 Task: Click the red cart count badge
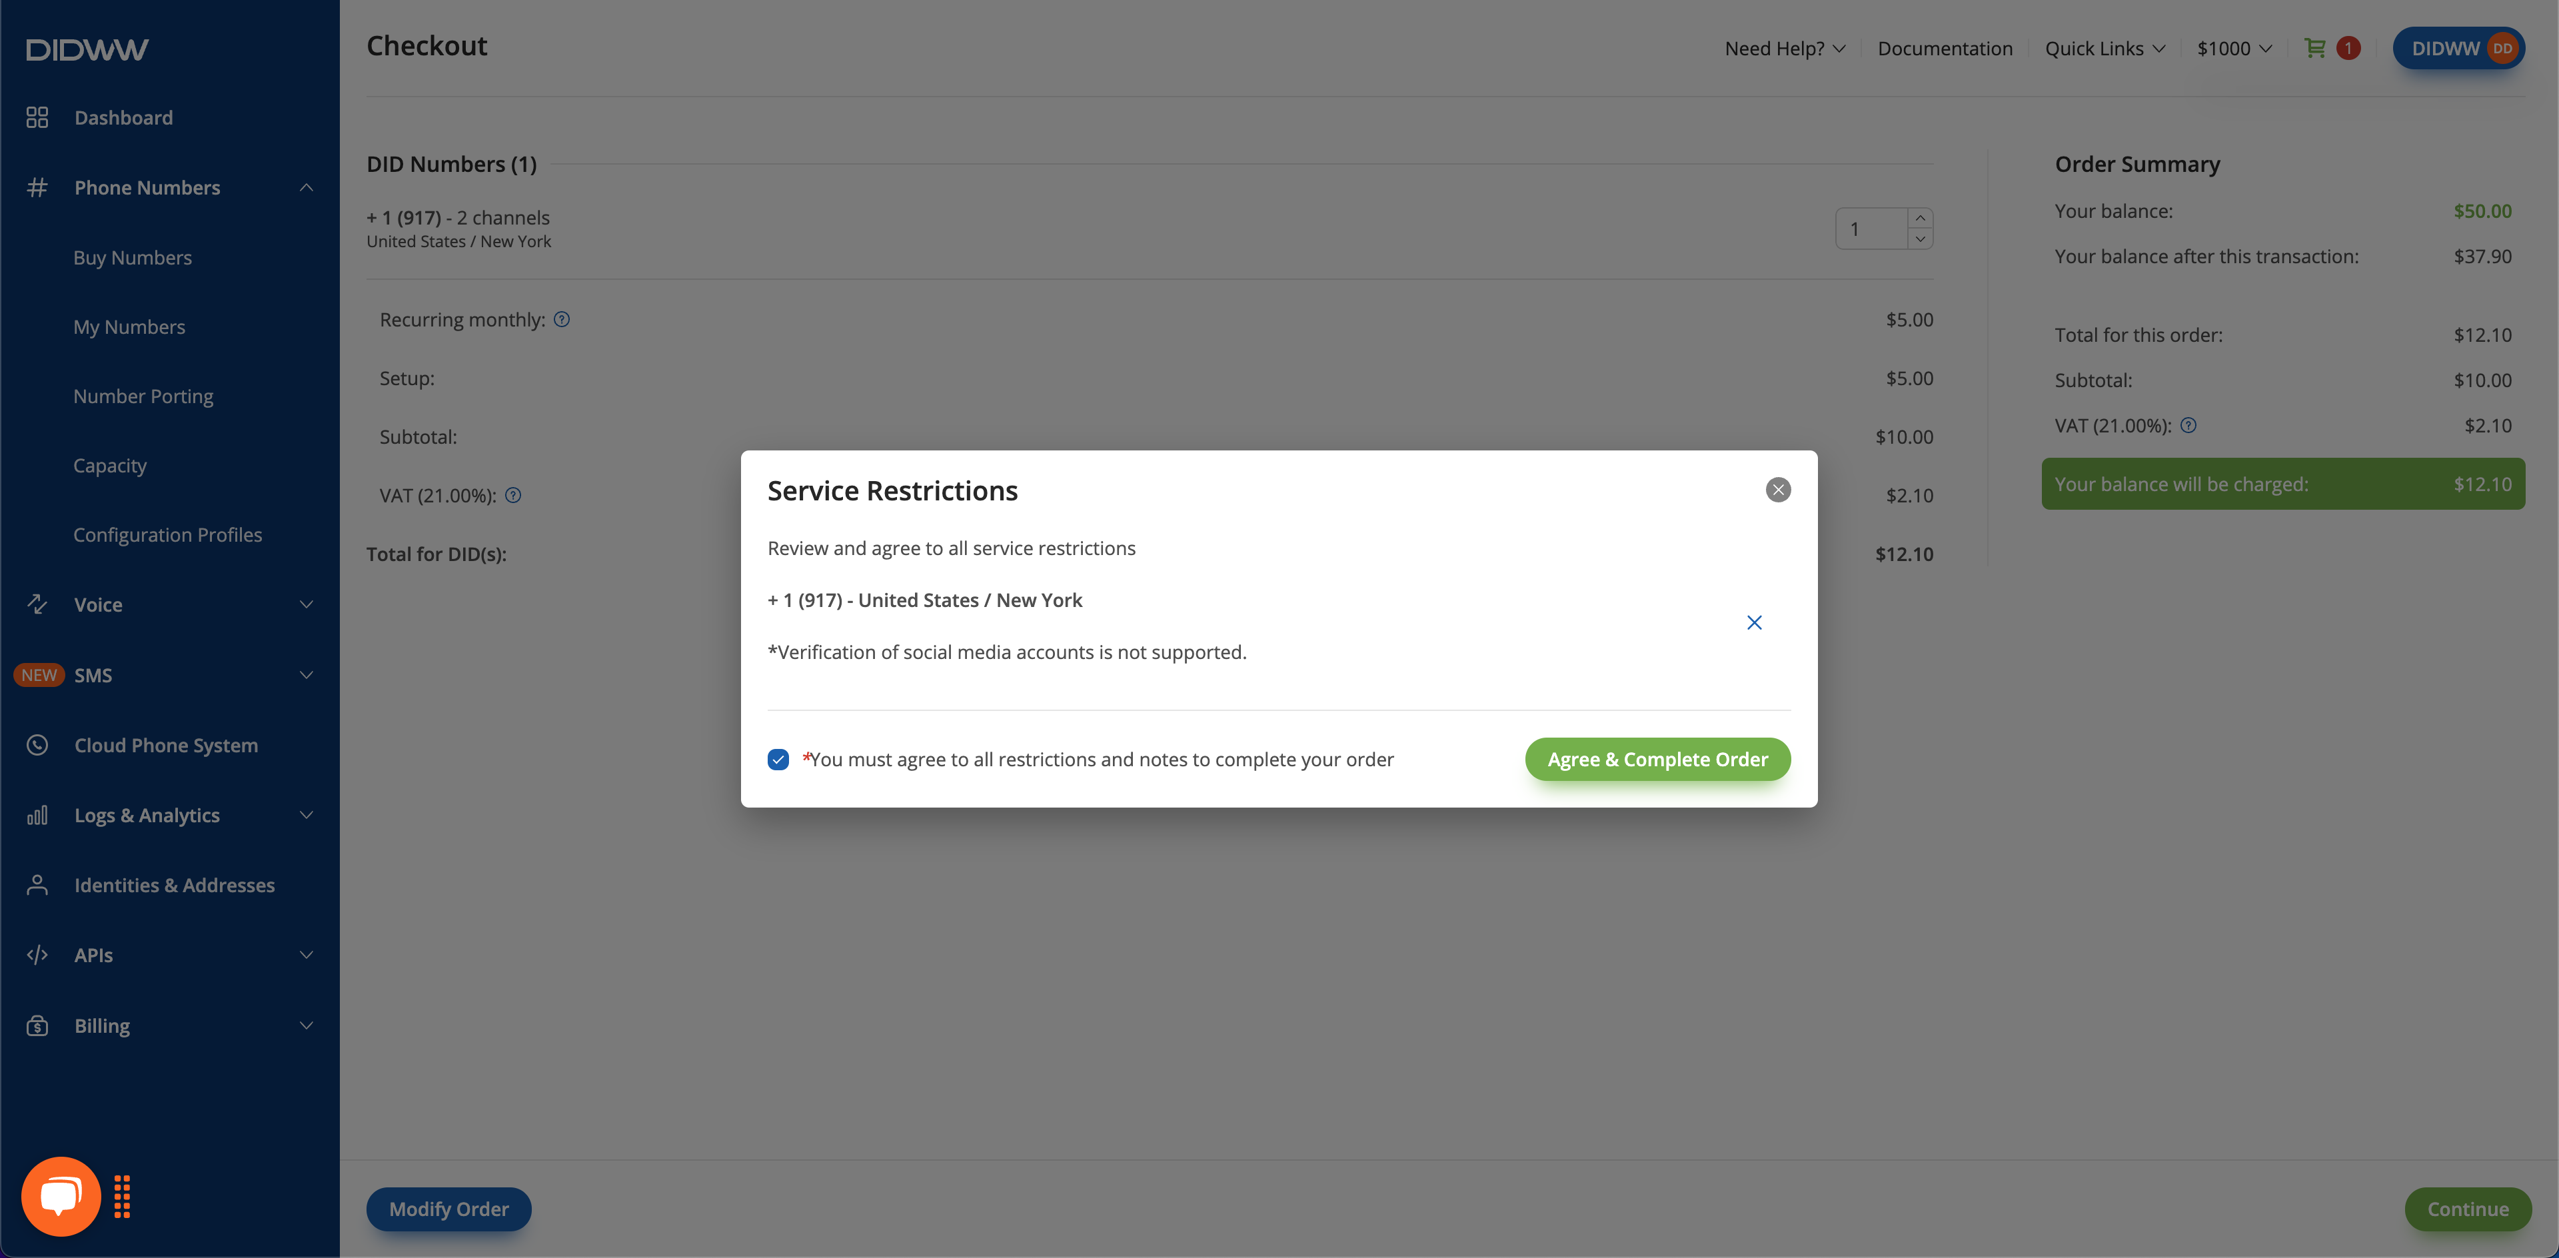point(2348,48)
